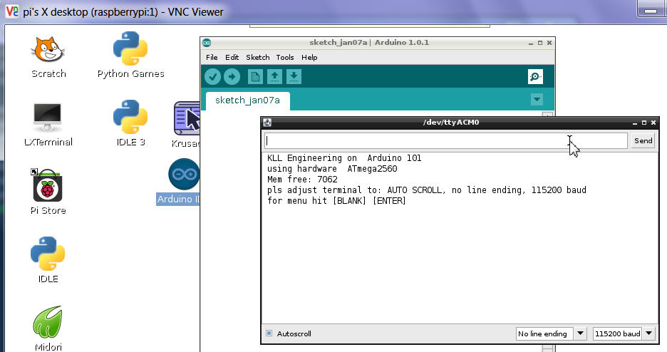The image size is (667, 352).
Task: Expand the tab options arrow menu
Action: pyautogui.click(x=537, y=100)
